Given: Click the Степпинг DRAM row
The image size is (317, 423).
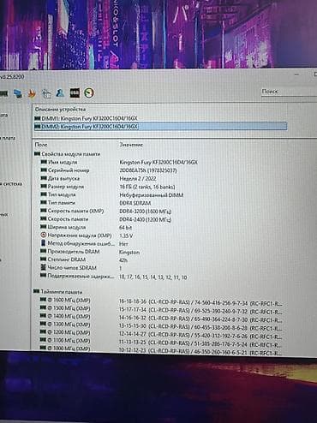Looking at the screenshot, I should [x=84, y=259].
